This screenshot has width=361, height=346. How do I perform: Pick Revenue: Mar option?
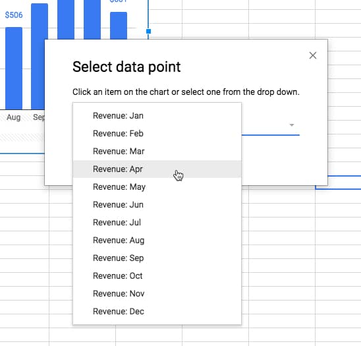click(x=157, y=151)
